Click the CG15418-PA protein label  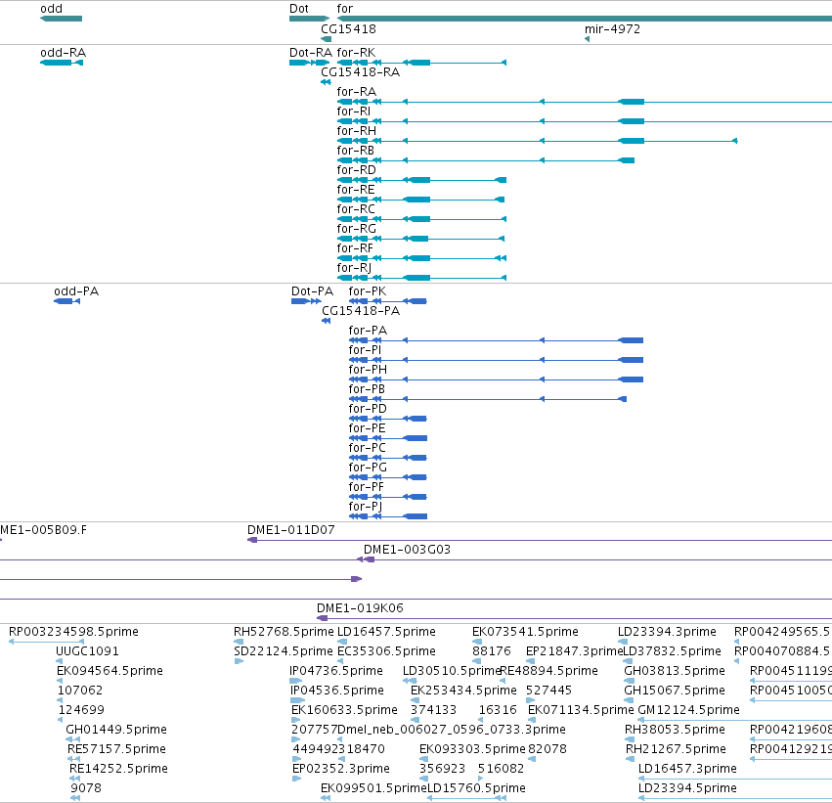361,311
